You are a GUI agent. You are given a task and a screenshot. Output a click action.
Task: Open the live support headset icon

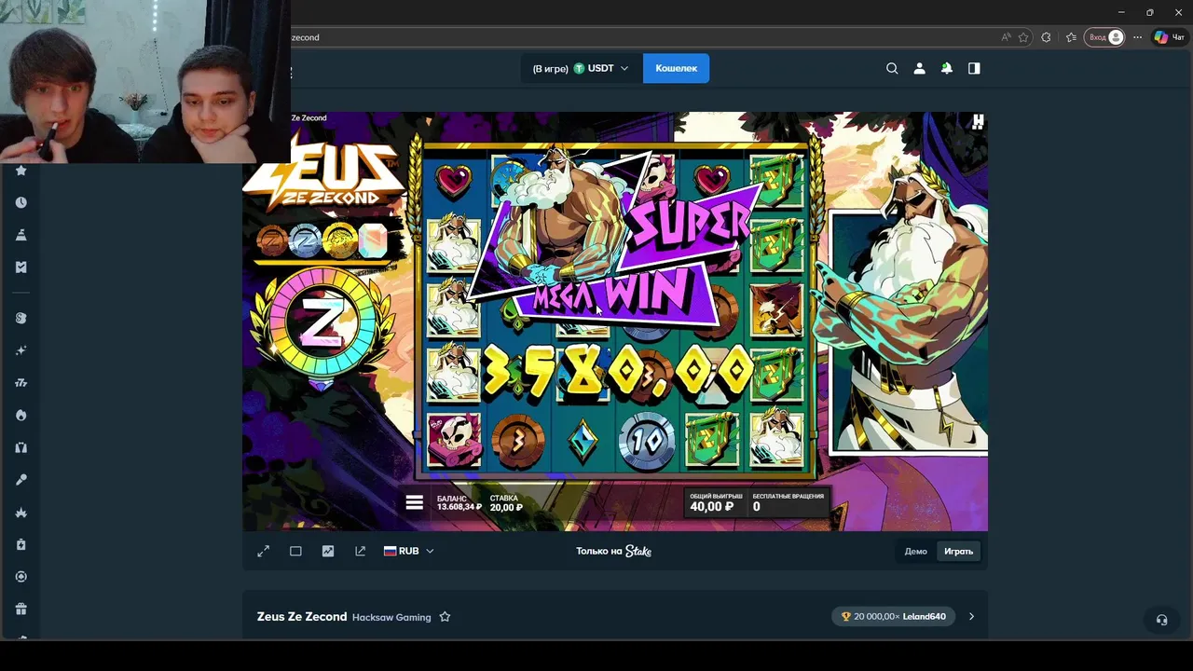1161,620
